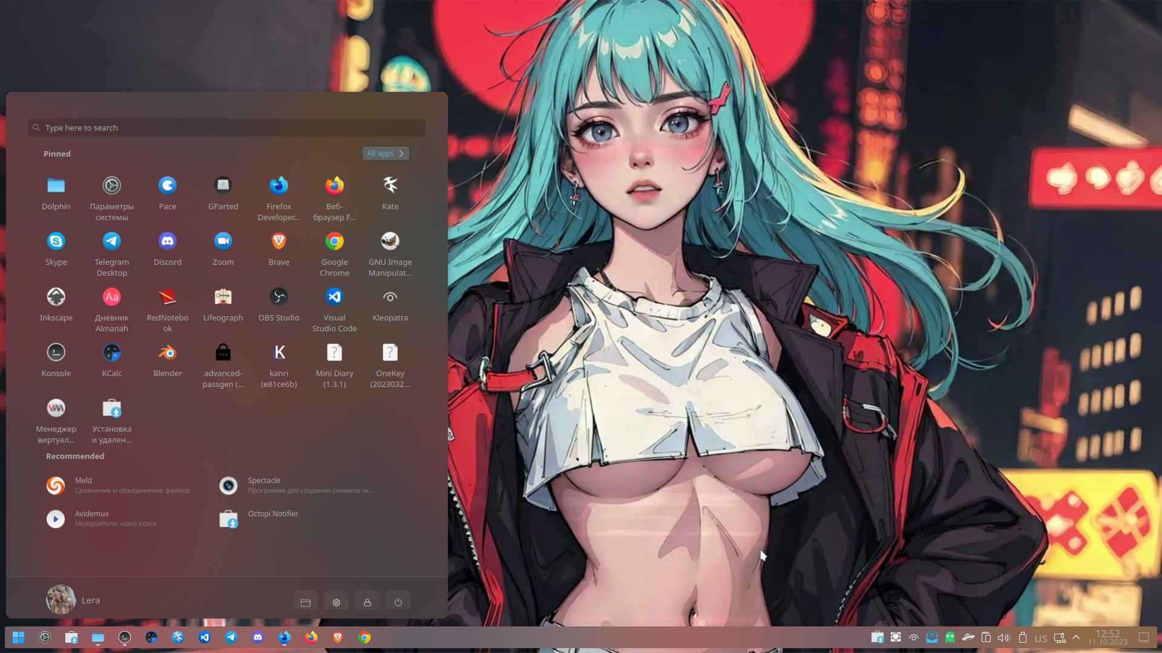The width and height of the screenshot is (1162, 653).
Task: Launch Blender from pinned apps
Action: point(167,352)
